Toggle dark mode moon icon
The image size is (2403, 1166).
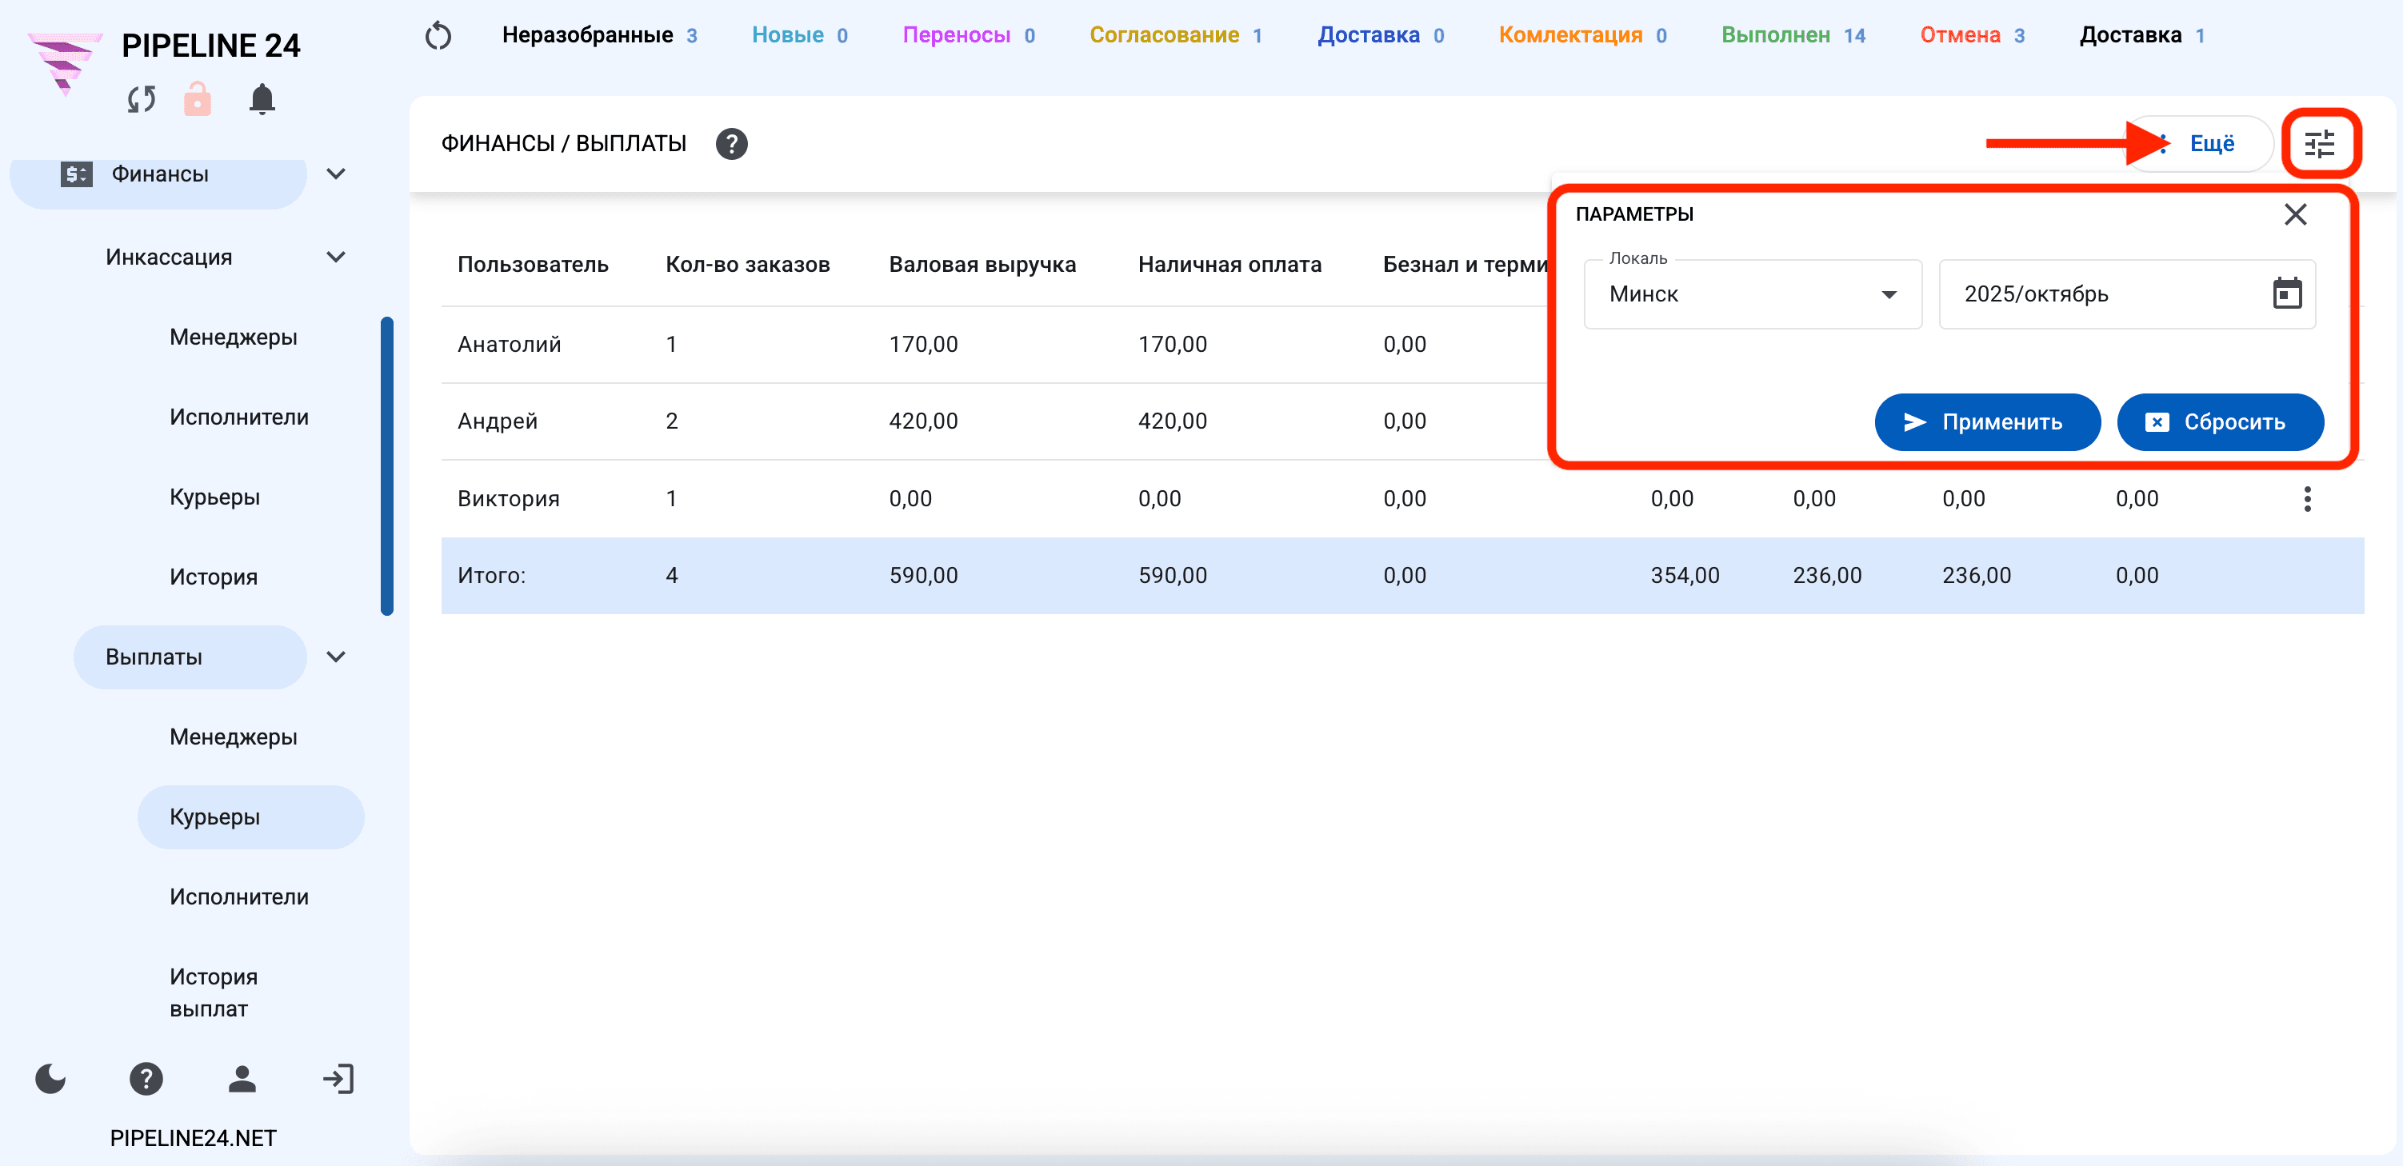click(50, 1080)
